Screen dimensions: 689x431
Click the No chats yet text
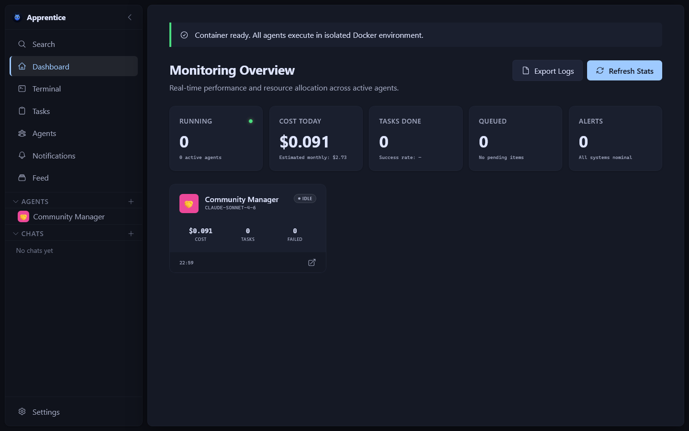(x=34, y=250)
